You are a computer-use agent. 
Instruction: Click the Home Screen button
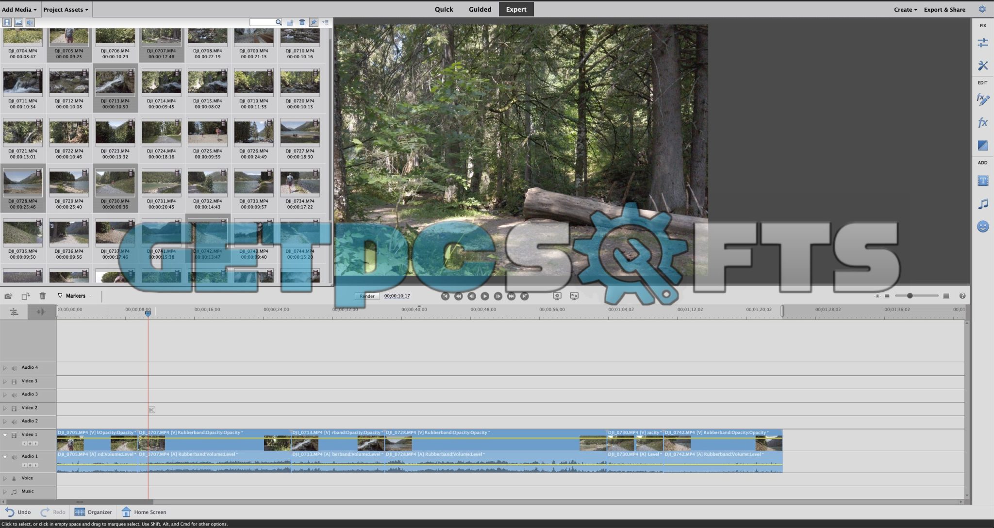pyautogui.click(x=144, y=512)
